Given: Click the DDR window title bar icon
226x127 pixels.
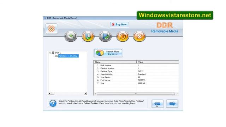Looking at the screenshot, I should 45,18.
